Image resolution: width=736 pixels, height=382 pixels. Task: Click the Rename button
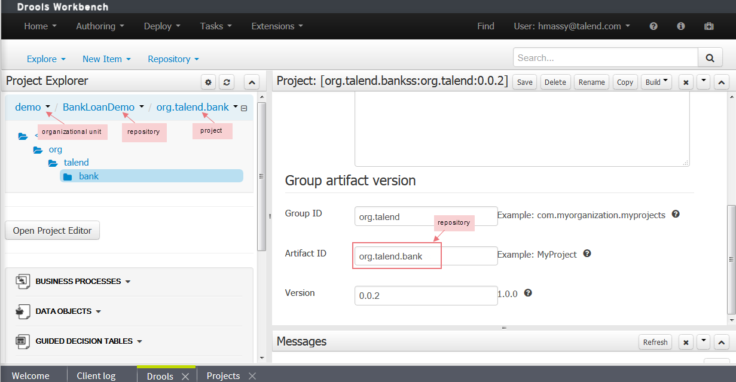(592, 82)
